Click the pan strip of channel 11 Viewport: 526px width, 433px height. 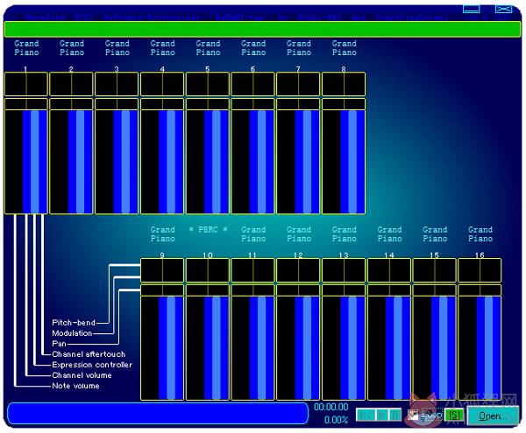pyautogui.click(x=253, y=290)
